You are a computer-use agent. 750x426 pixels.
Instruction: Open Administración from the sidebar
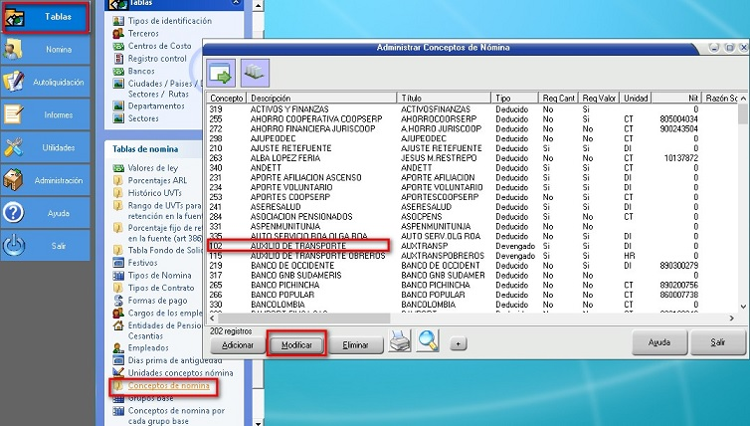[14, 180]
